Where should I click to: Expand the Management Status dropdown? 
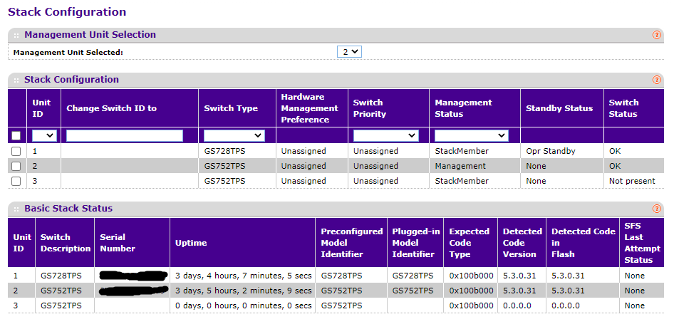click(x=471, y=135)
